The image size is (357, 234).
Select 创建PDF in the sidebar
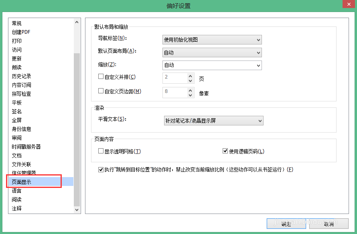coord(21,32)
